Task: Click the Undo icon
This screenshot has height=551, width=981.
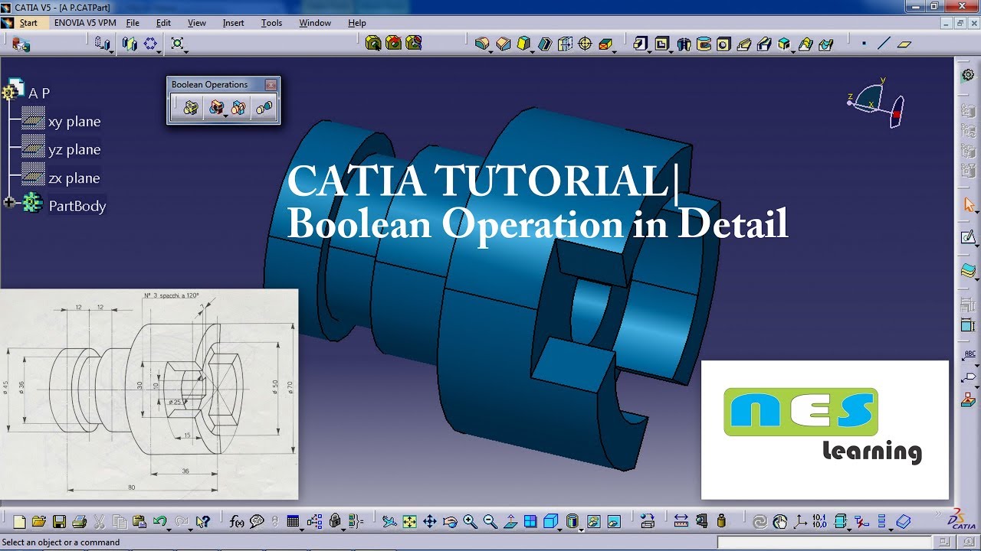Action: click(159, 522)
